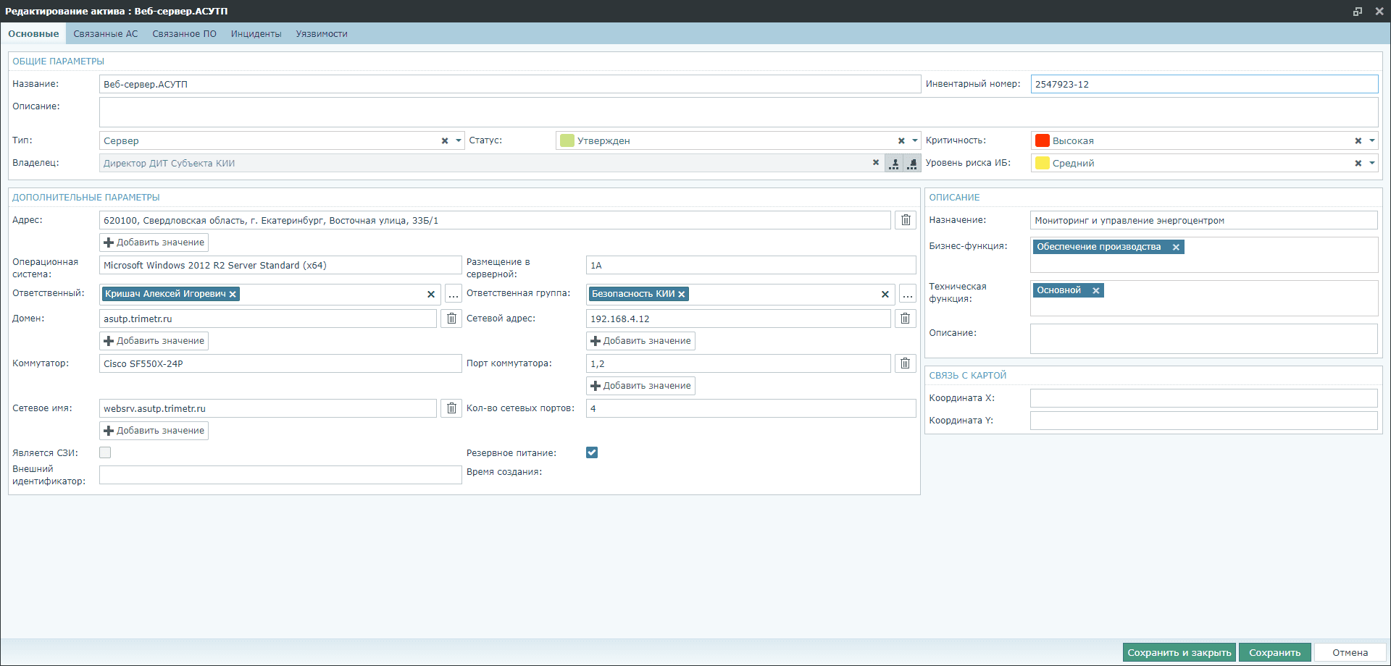Open the Связанное ПО tab
This screenshot has width=1391, height=666.
tap(184, 33)
